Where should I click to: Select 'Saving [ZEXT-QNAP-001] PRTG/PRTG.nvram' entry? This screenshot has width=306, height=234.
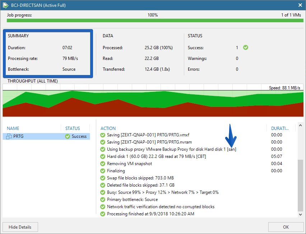(x=149, y=142)
